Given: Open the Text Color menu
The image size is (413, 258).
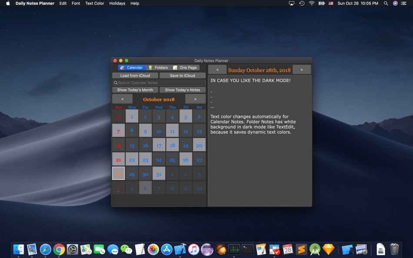Looking at the screenshot, I should [94, 3].
